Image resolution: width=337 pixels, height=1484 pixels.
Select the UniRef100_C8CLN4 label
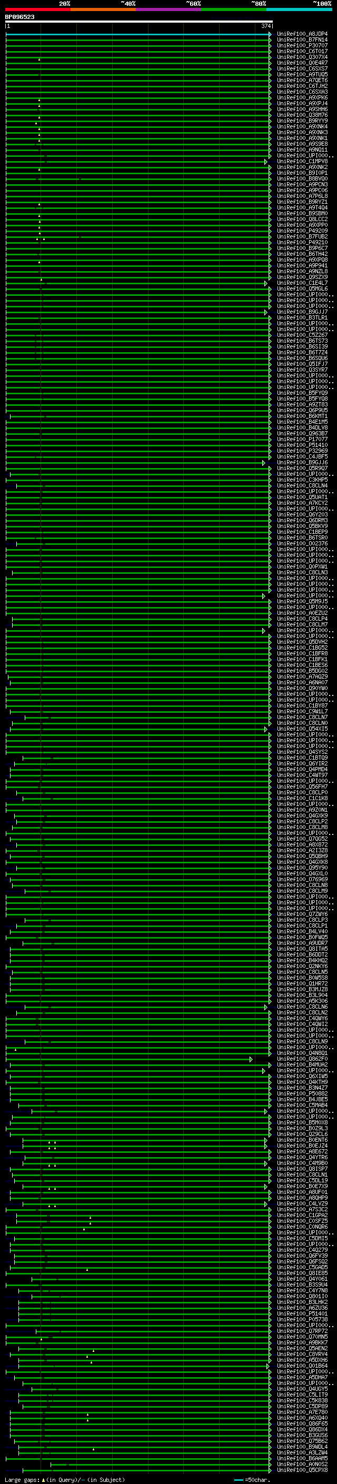coord(302,486)
